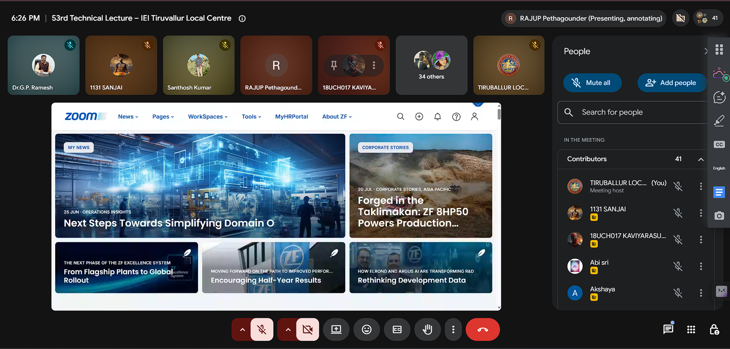The image size is (730, 349).
Task: Collapse the Contributors section
Action: 701,159
